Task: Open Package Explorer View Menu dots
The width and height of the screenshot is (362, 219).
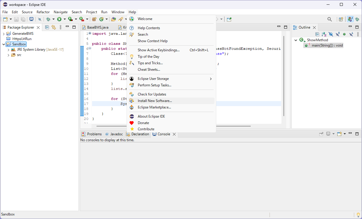Action: (60, 27)
